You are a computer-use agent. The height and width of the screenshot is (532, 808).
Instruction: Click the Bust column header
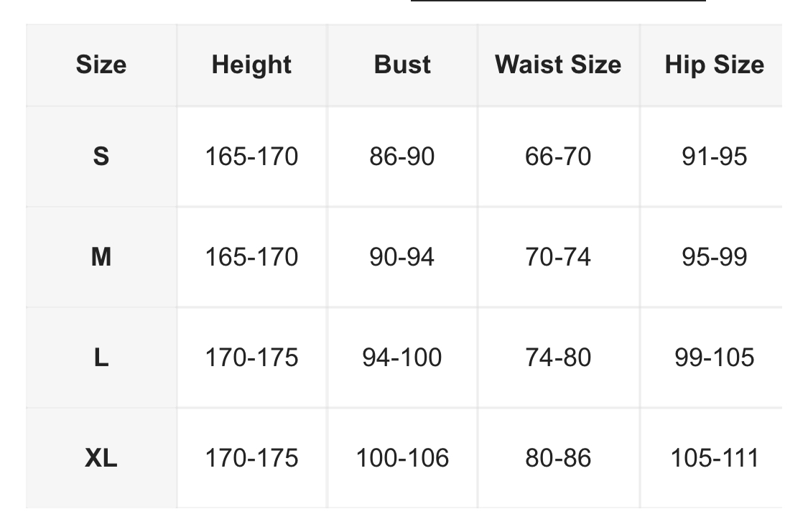coord(402,65)
